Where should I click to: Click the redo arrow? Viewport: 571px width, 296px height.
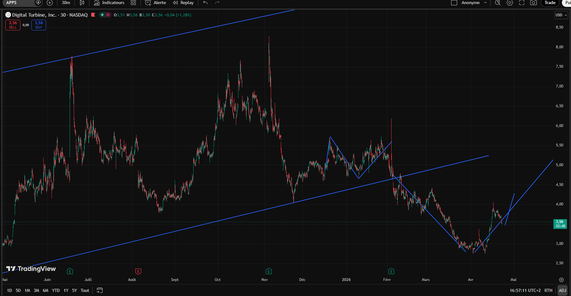[217, 3]
